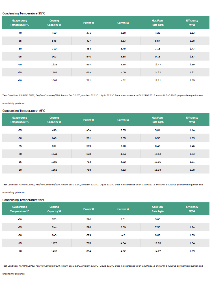Click the Power W header in the 55°C table
Image resolution: width=212 pixels, height=287 pixels.
tap(89, 209)
